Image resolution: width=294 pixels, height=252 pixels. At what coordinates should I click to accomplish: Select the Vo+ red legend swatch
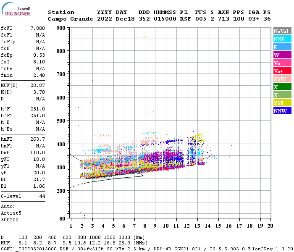282,71
